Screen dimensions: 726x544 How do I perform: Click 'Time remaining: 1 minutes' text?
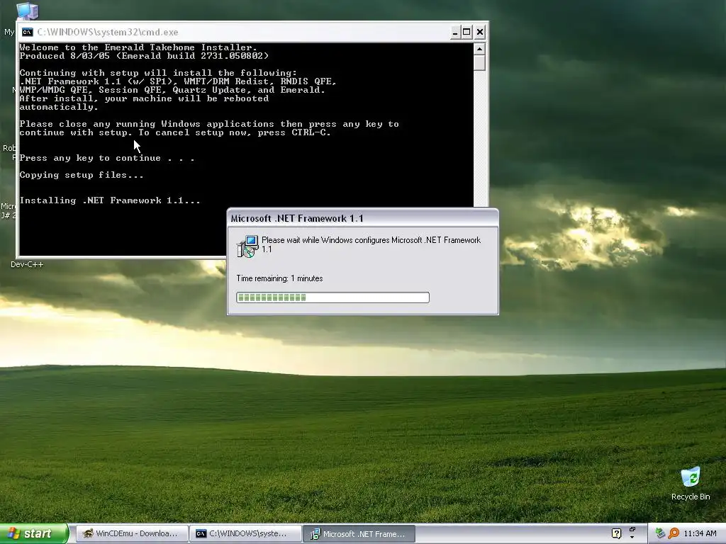tap(279, 278)
